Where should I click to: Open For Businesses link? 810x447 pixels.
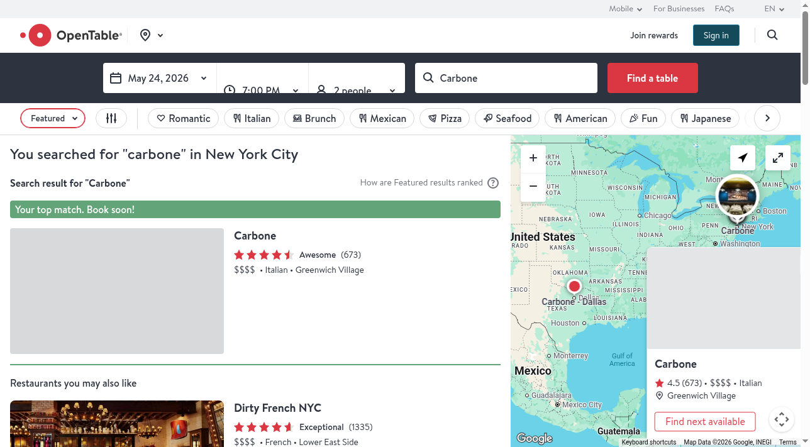679,9
